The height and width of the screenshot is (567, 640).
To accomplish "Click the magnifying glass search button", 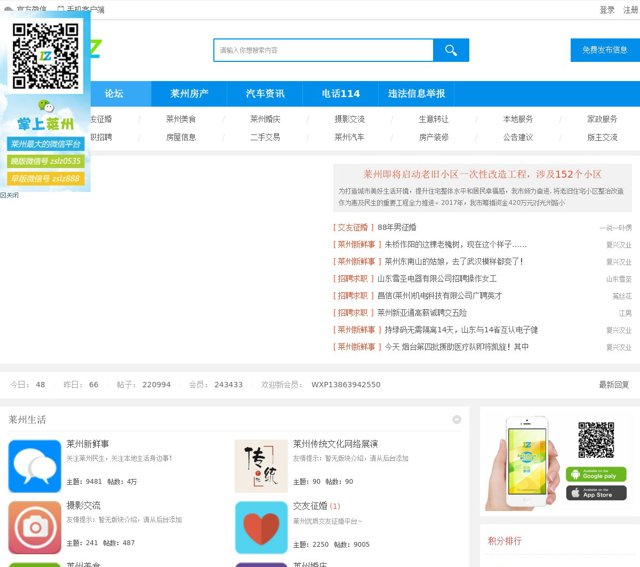I will pyautogui.click(x=451, y=50).
